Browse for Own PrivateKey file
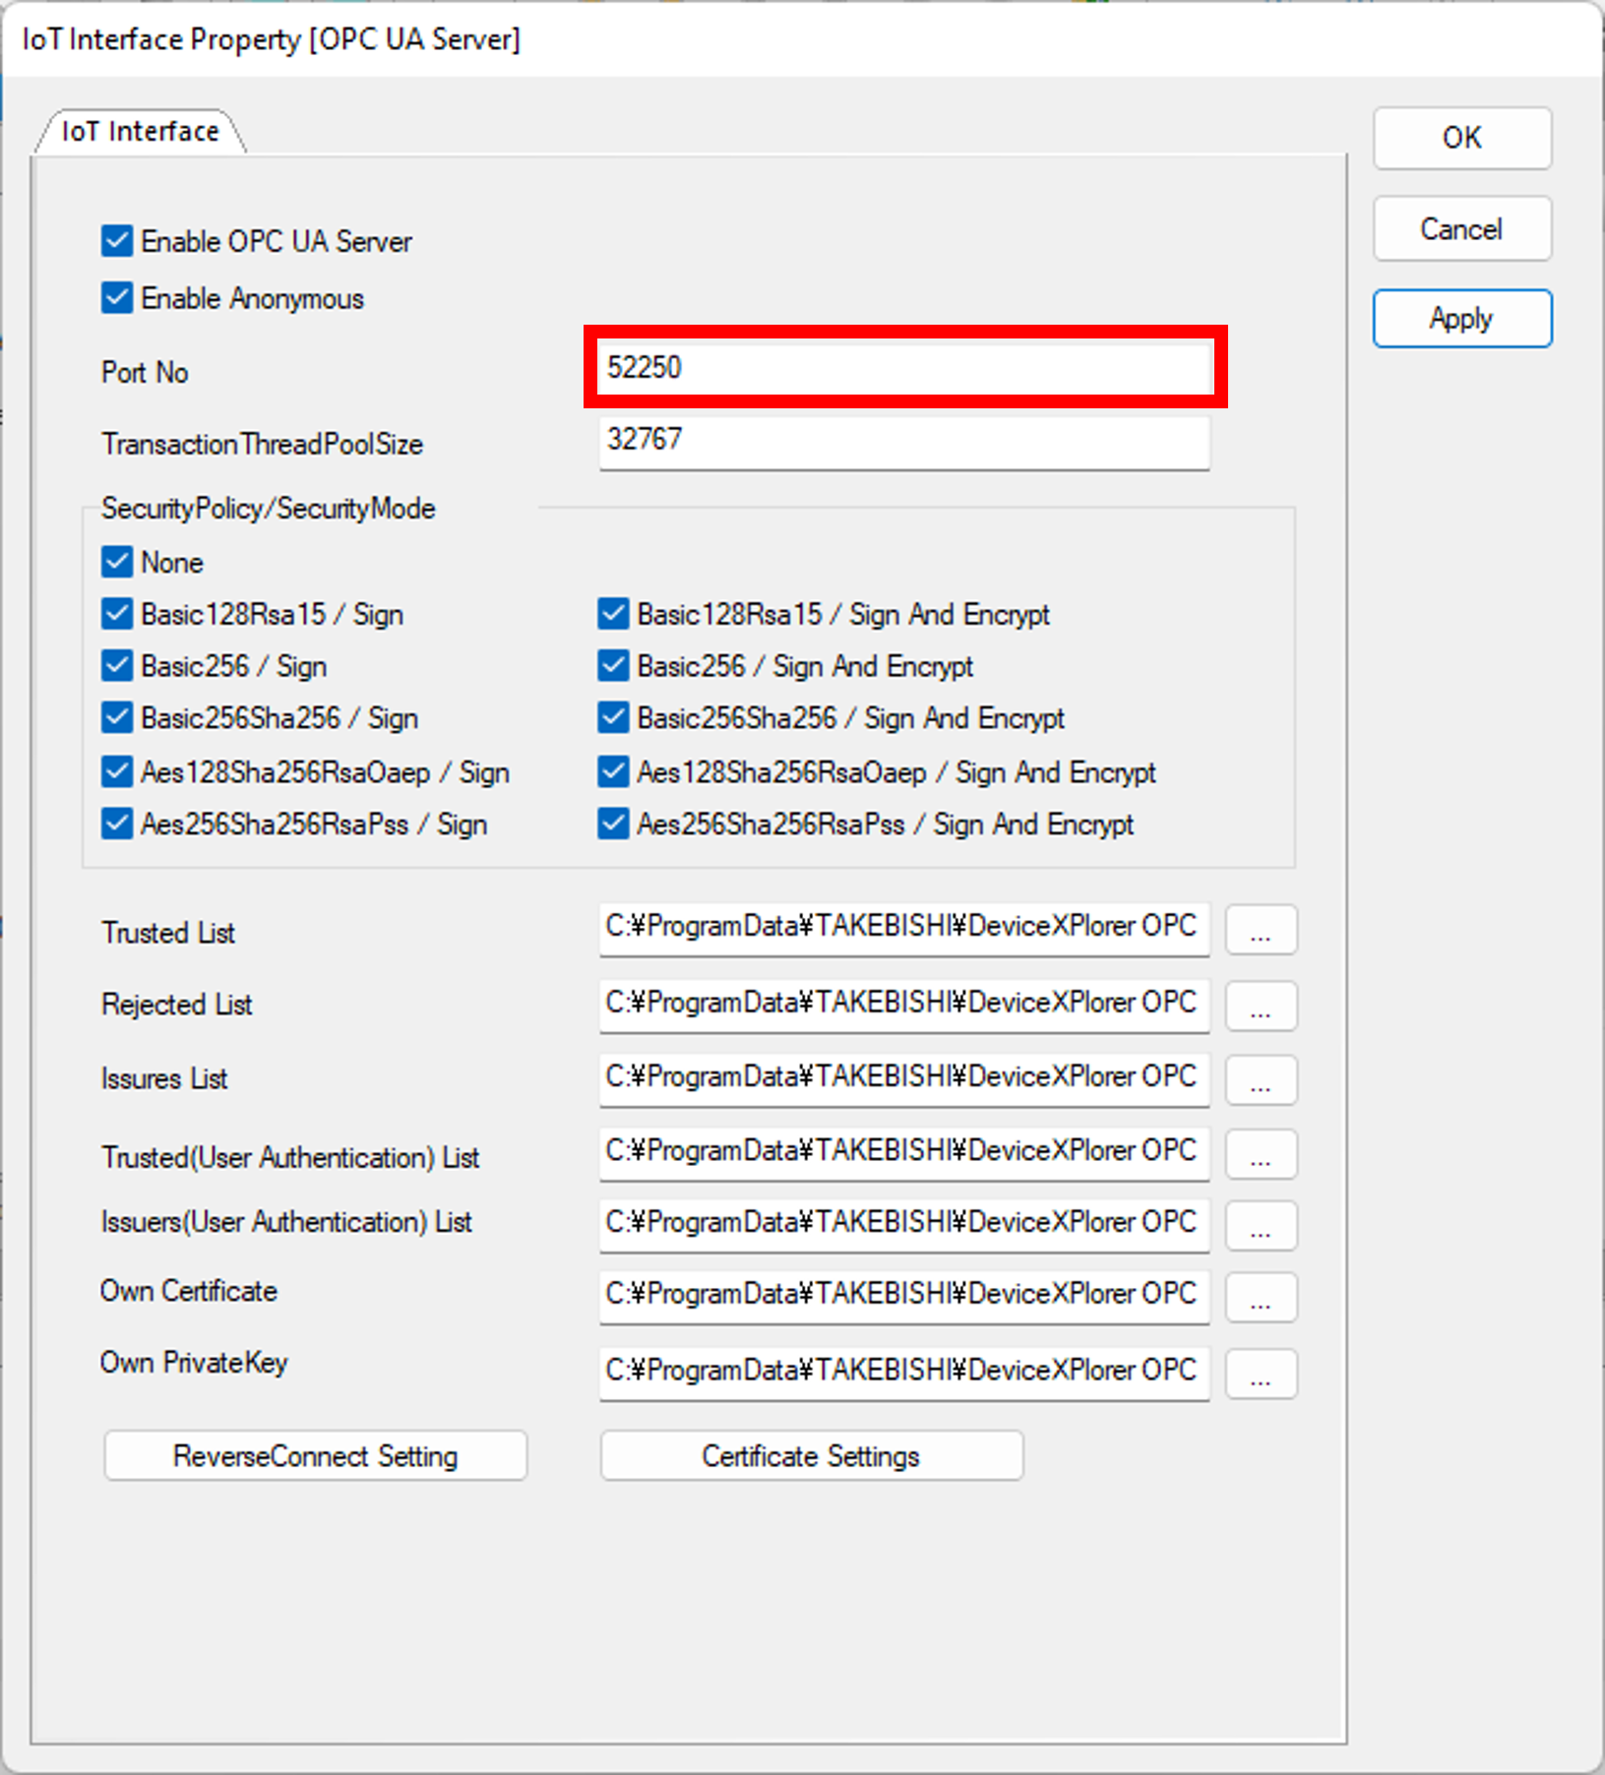1605x1775 pixels. click(1261, 1374)
